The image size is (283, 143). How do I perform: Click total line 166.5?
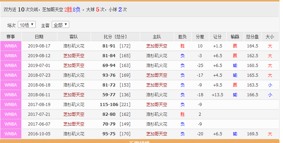click(253, 95)
